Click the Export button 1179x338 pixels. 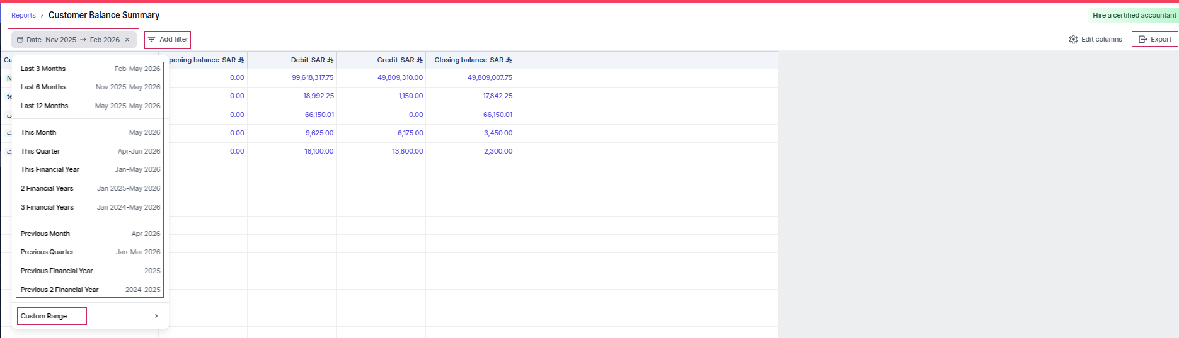click(x=1155, y=39)
